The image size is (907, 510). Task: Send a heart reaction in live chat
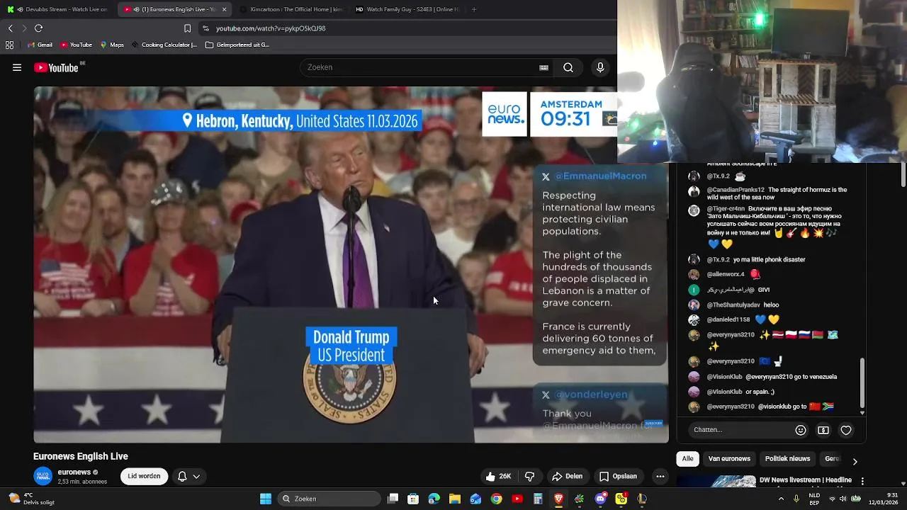(x=846, y=430)
